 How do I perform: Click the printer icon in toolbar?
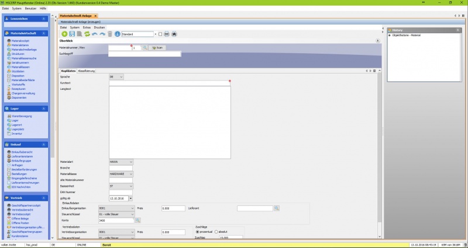[167, 34]
